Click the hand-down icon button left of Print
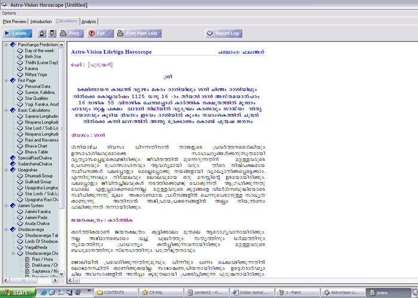Screen dimensions: 418x298 tap(52, 33)
